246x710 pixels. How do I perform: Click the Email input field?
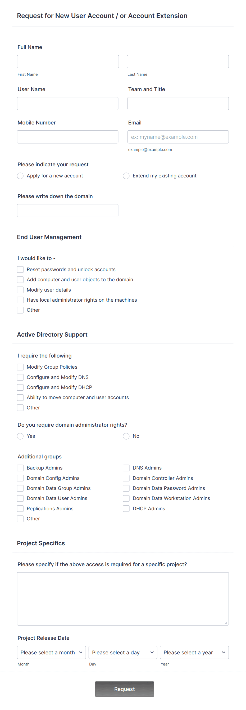(178, 137)
